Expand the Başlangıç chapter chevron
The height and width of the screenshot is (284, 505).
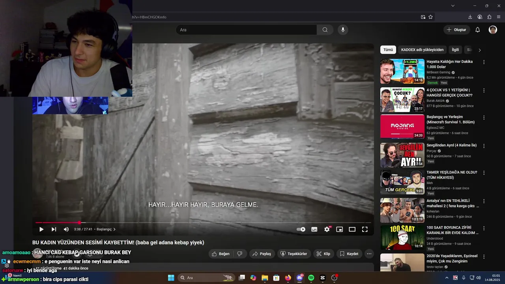[114, 229]
